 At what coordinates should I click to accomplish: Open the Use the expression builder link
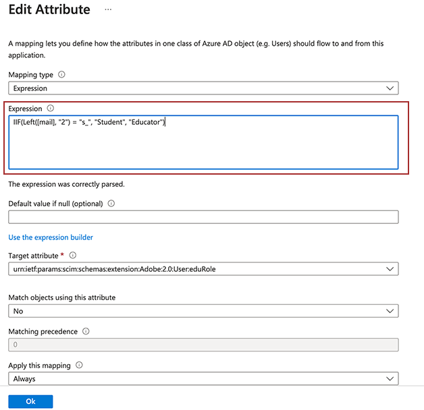[51, 237]
